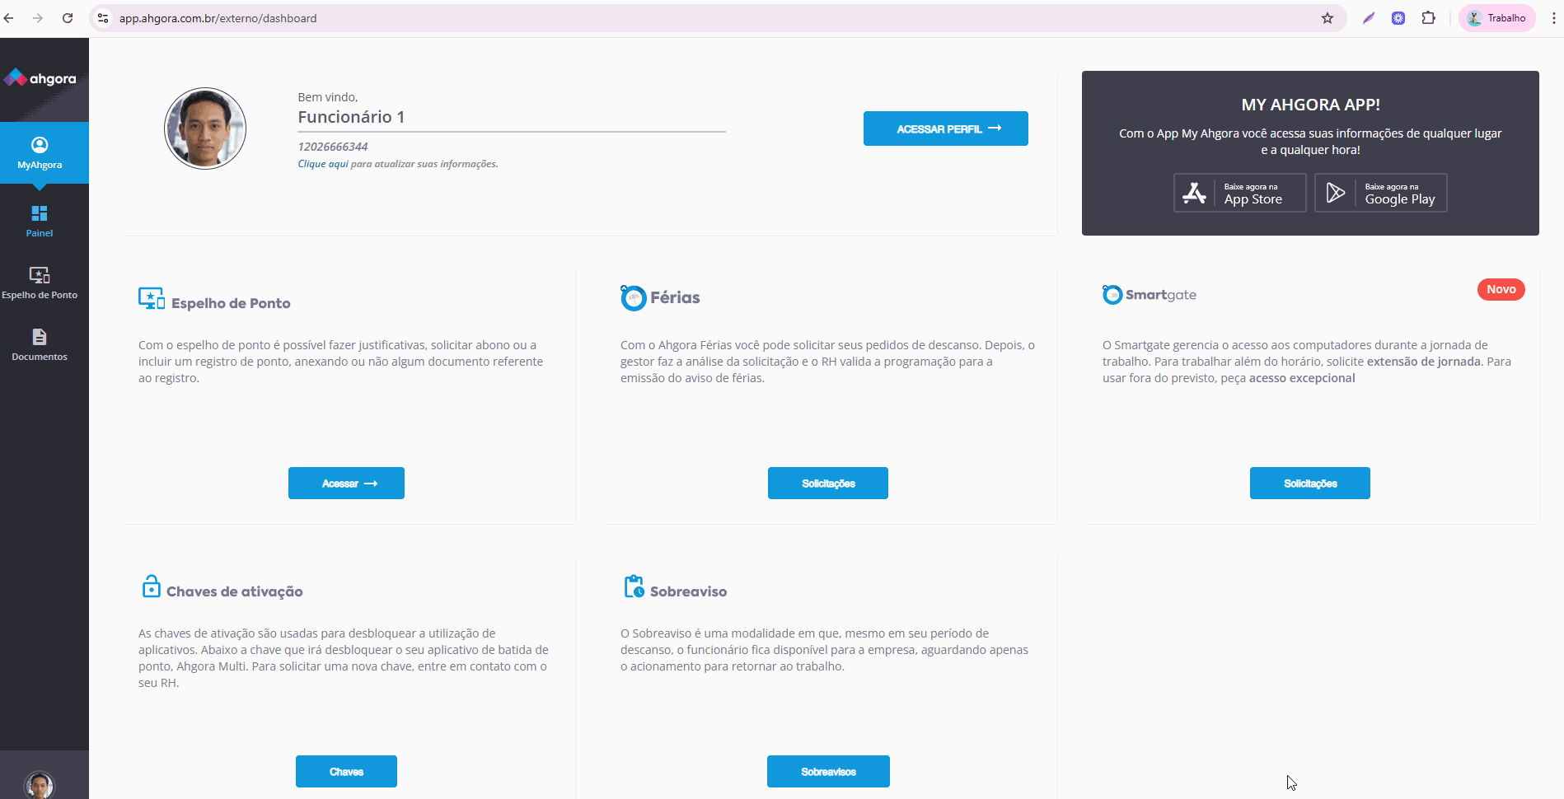This screenshot has height=799, width=1564.
Task: Click the red Novo badge
Action: pos(1501,289)
